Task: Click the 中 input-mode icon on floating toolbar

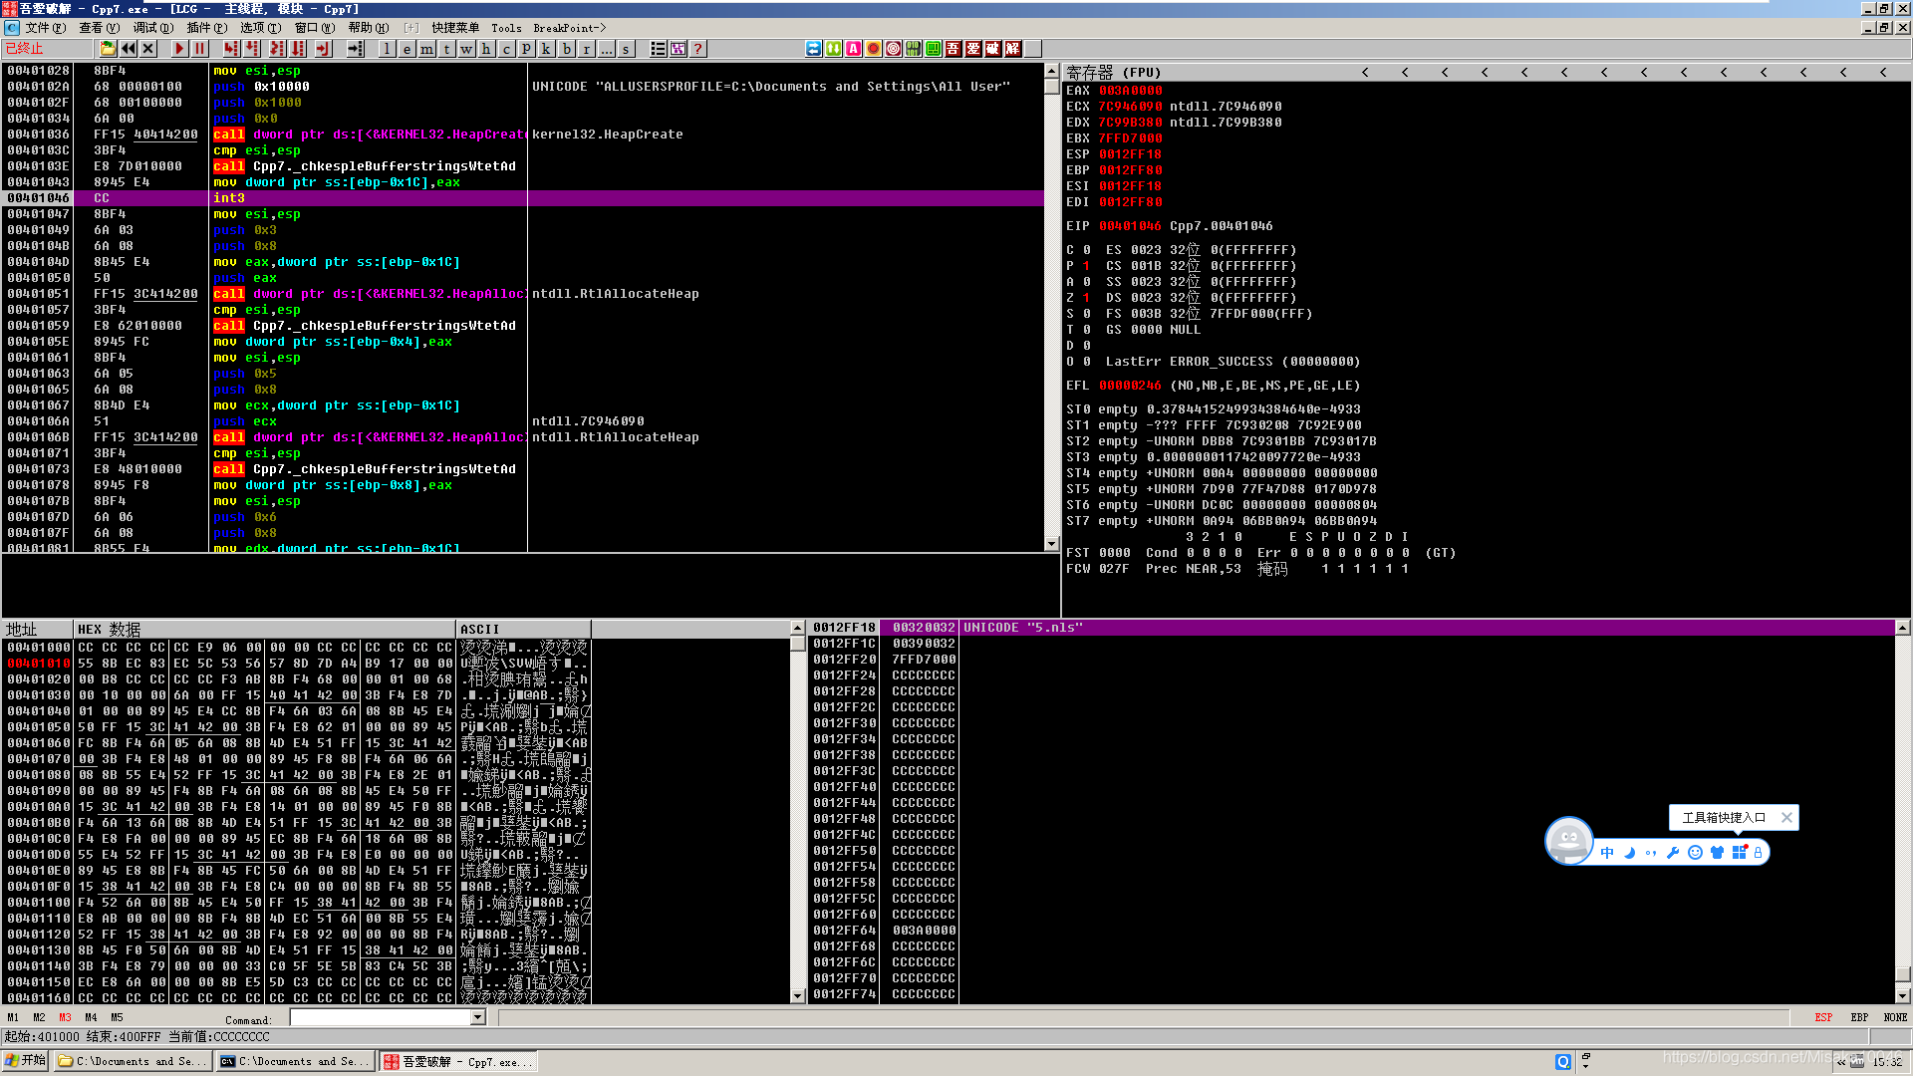Action: point(1607,853)
